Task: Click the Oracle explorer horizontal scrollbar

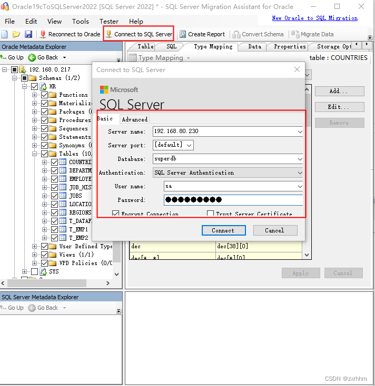Action: (47, 283)
